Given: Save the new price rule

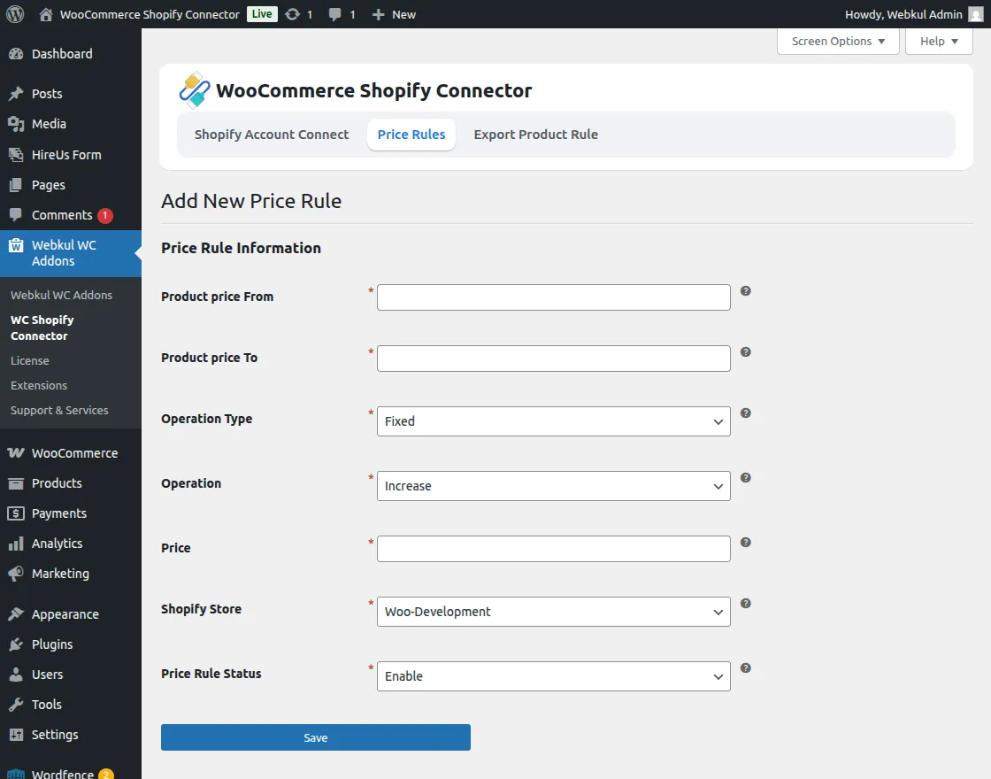Looking at the screenshot, I should pyautogui.click(x=315, y=737).
